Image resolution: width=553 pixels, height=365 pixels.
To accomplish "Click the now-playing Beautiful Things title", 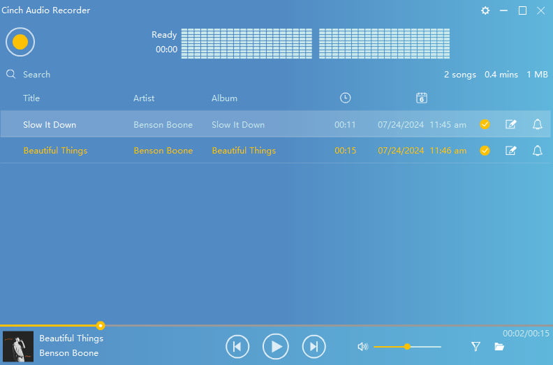I will tap(71, 338).
